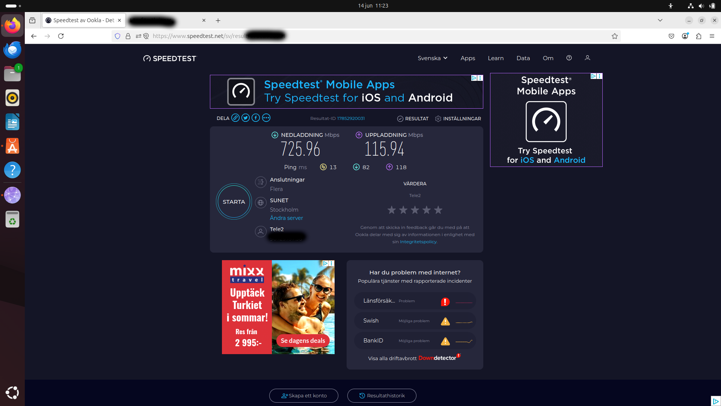Open Trash from dock
The width and height of the screenshot is (721, 406).
[x=12, y=219]
